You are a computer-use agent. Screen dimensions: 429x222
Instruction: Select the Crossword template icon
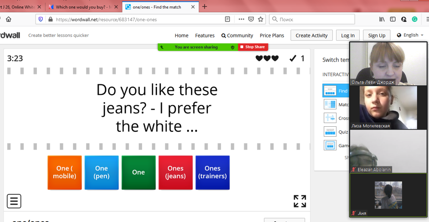[330, 118]
